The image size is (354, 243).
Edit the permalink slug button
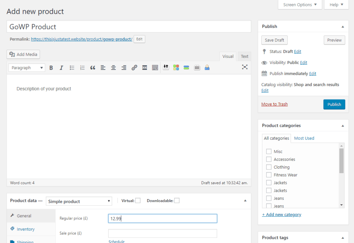click(139, 39)
